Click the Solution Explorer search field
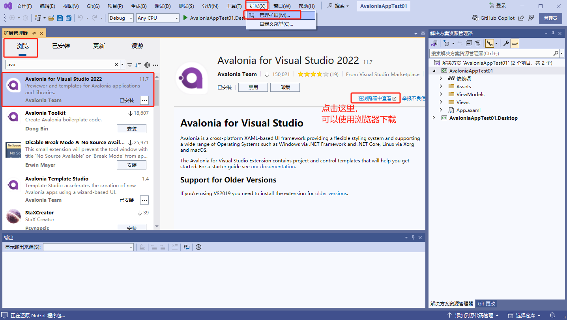567x320 pixels. coord(491,53)
